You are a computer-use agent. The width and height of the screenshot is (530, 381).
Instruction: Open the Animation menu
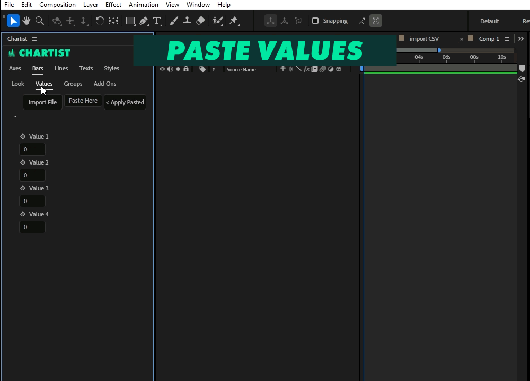coord(143,5)
